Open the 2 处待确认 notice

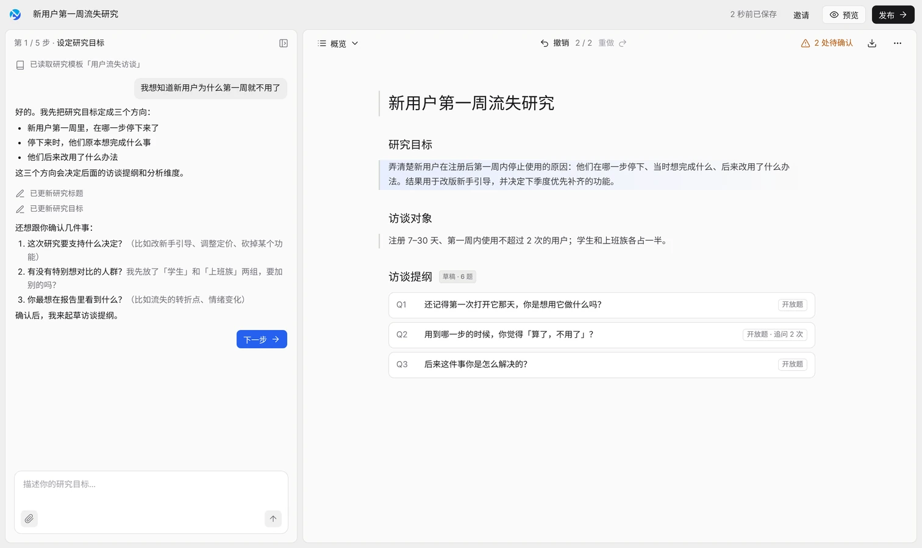point(827,43)
